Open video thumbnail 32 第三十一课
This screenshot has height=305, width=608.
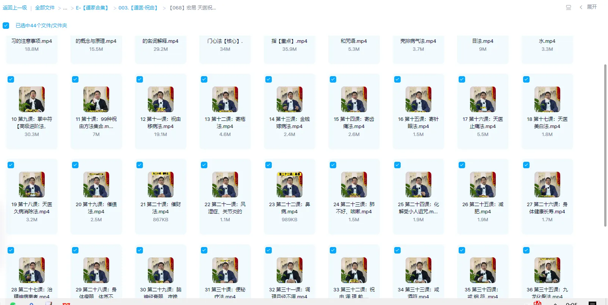pos(289,270)
